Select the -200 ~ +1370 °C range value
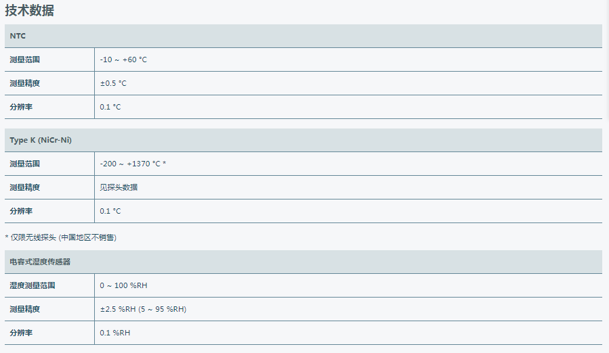 [133, 164]
